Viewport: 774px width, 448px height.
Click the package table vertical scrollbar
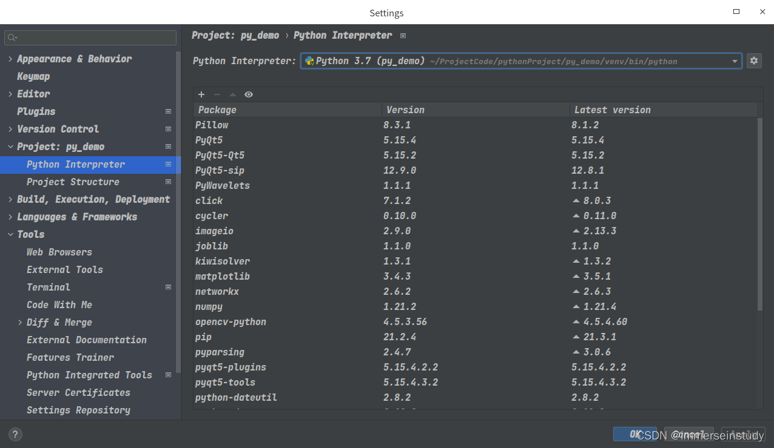click(x=761, y=214)
